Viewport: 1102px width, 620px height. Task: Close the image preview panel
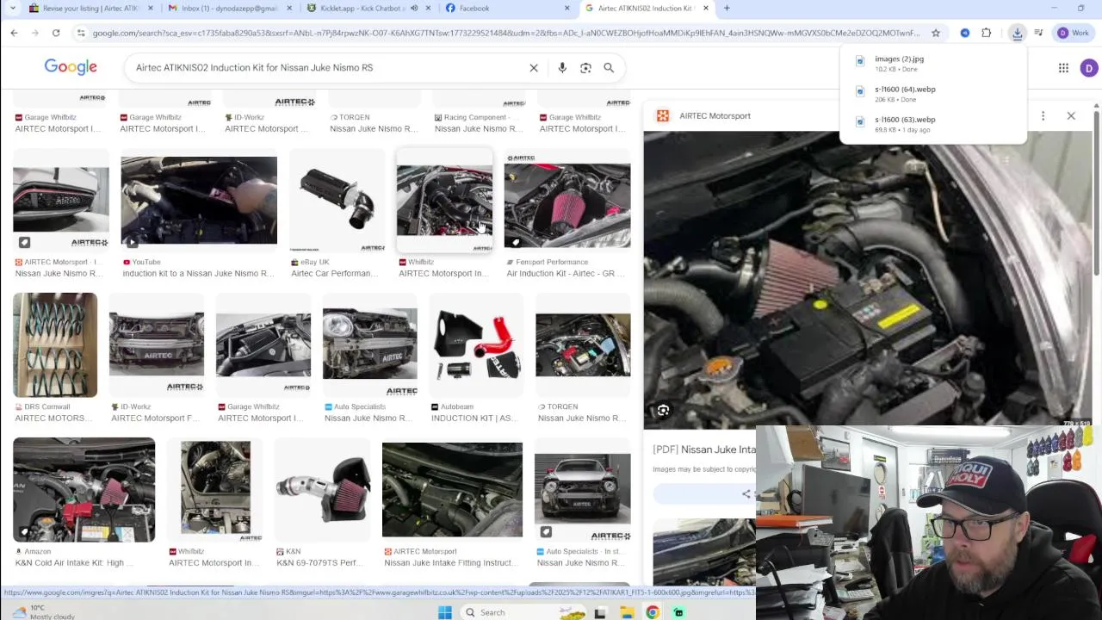pyautogui.click(x=1071, y=115)
